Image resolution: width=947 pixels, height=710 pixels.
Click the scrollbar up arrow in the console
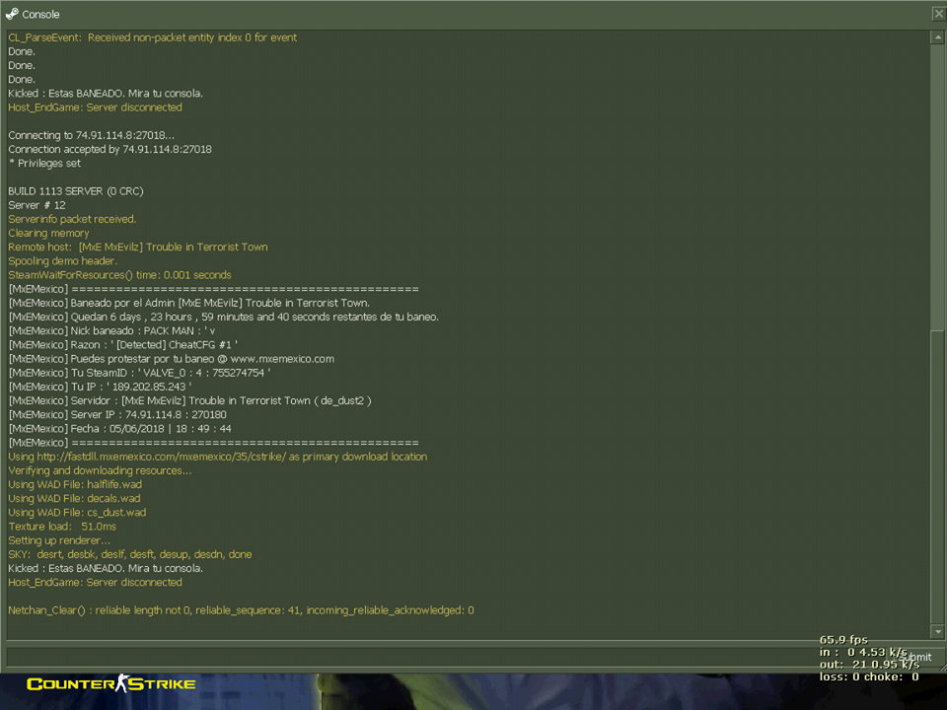(x=937, y=37)
